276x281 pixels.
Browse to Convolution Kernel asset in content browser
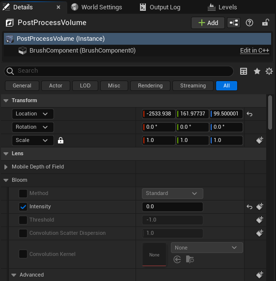click(x=190, y=259)
